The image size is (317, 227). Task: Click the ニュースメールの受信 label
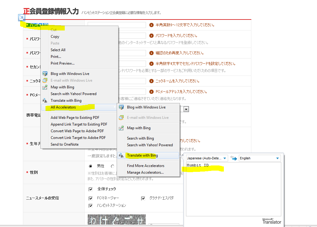42,198
